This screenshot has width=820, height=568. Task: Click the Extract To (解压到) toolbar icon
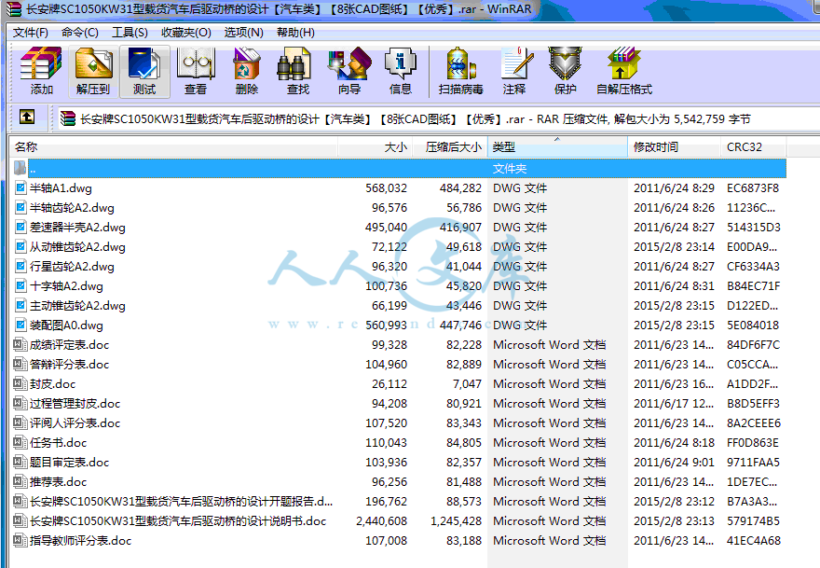pyautogui.click(x=93, y=71)
